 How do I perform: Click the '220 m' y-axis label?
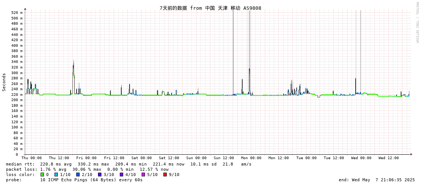coord(17,94)
